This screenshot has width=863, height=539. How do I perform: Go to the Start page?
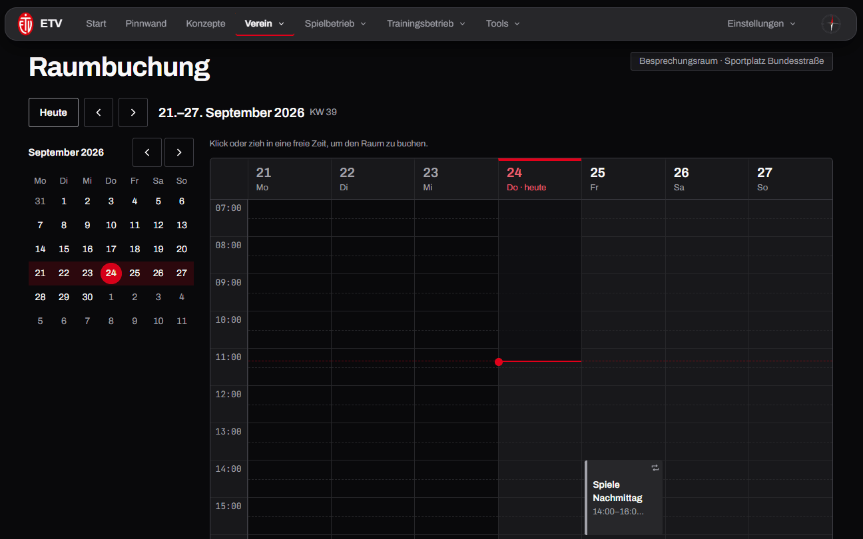pos(96,23)
